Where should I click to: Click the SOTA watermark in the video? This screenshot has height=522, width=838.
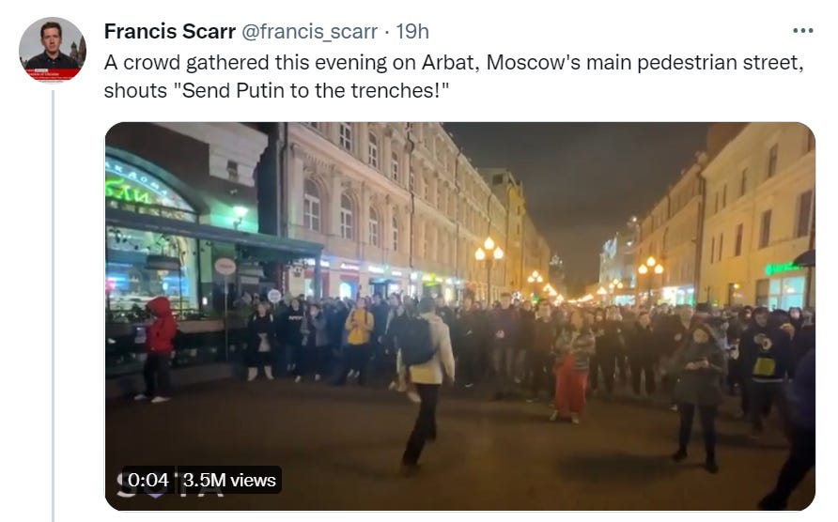[x=170, y=486]
